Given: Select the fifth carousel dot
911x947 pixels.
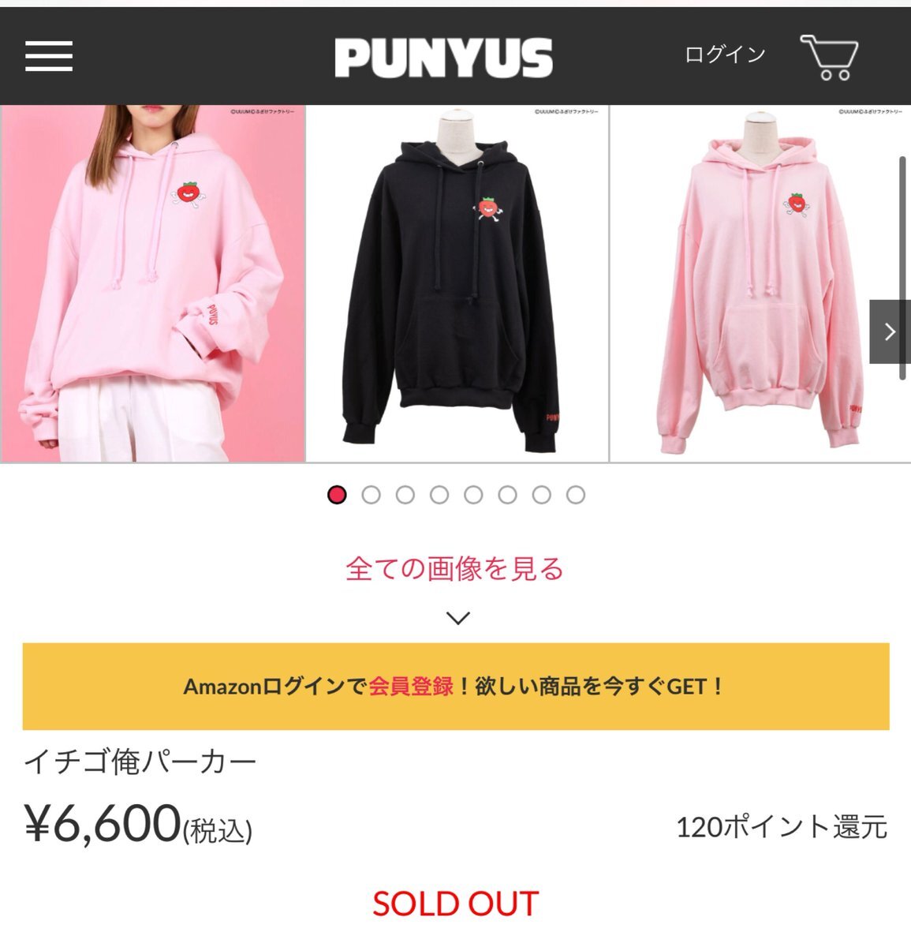Looking at the screenshot, I should [473, 495].
